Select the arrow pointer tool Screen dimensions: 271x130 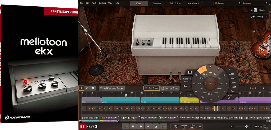point(82,88)
